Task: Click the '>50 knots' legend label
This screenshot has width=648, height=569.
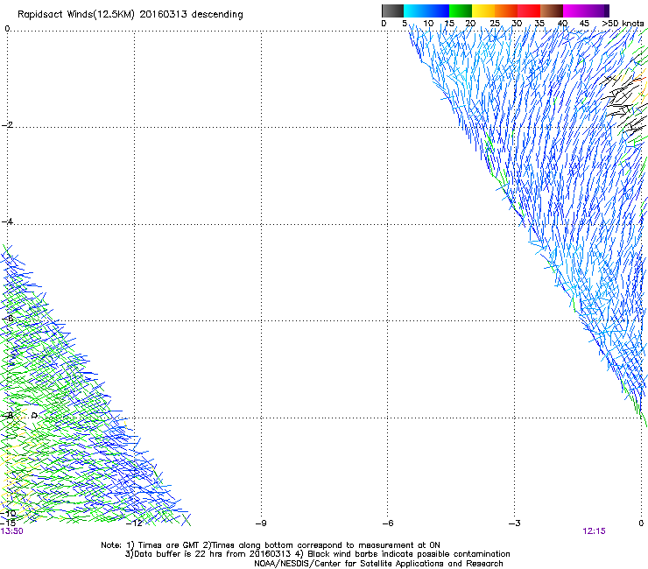Action: click(623, 24)
